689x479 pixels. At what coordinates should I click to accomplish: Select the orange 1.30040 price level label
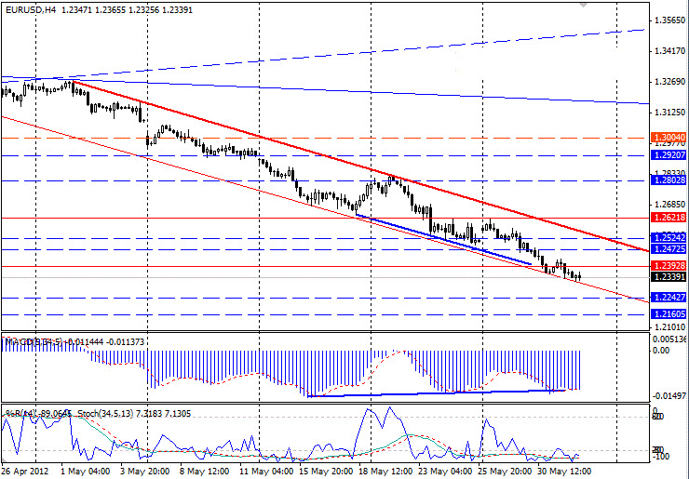[669, 138]
